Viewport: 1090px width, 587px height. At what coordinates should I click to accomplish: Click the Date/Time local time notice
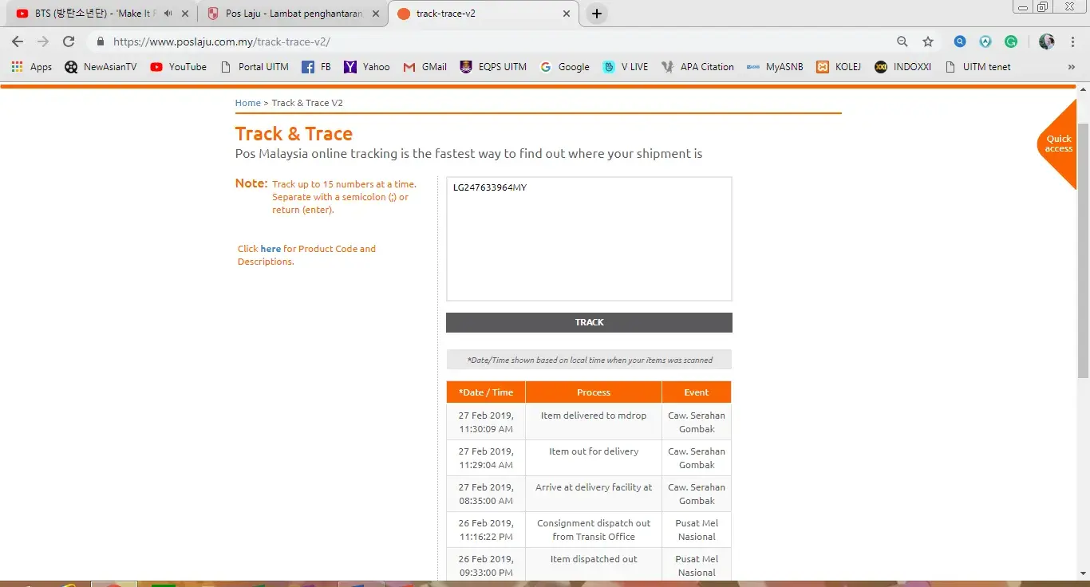tap(590, 360)
